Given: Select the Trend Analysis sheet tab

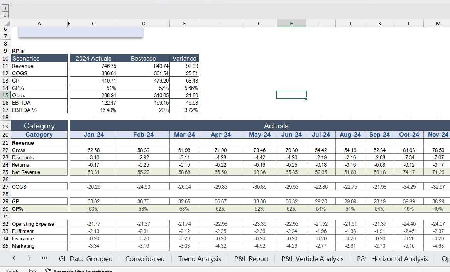Looking at the screenshot, I should click(200, 258).
